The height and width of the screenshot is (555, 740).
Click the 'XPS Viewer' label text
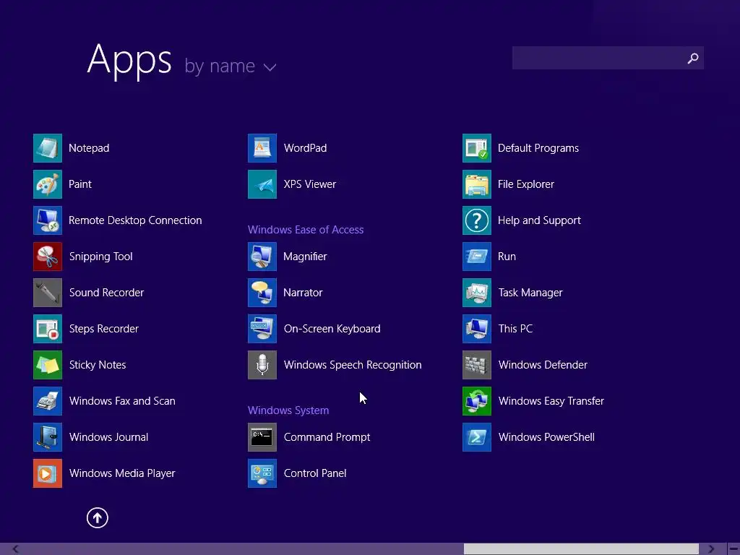(x=310, y=184)
